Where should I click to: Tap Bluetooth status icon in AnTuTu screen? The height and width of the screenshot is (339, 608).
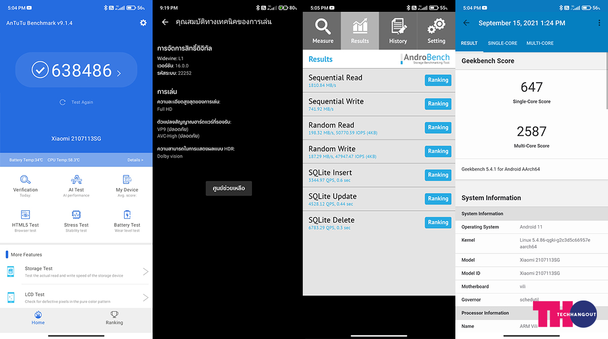tap(105, 8)
